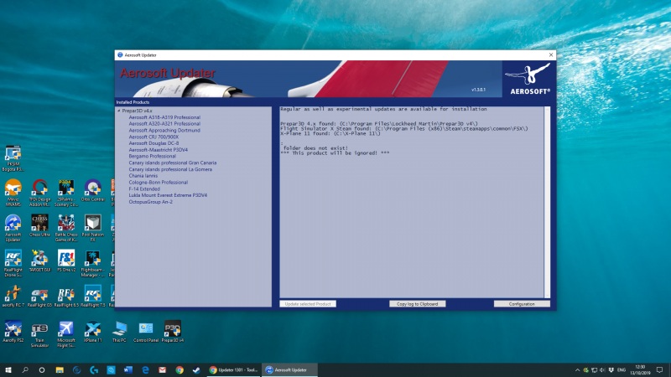Open Battle Chess Game of Kings icon

66,228
